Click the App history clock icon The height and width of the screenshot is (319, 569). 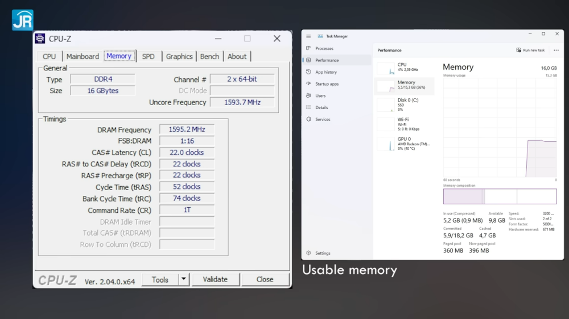click(308, 72)
